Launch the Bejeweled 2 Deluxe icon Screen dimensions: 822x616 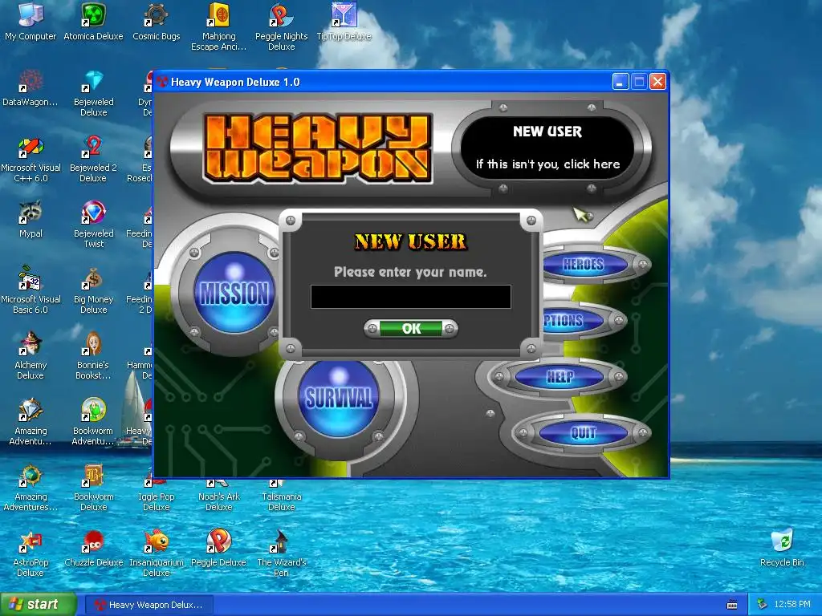(x=93, y=160)
